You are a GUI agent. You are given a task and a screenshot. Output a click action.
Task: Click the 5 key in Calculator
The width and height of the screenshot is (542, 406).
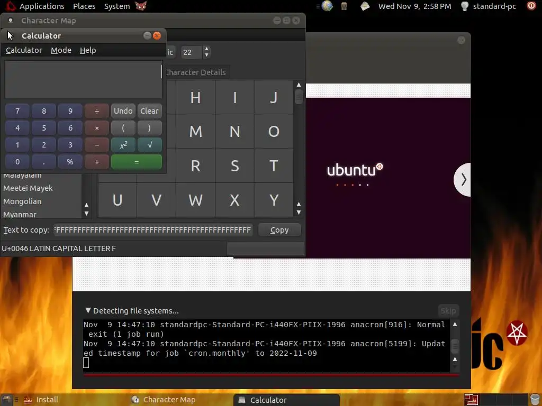tap(44, 128)
